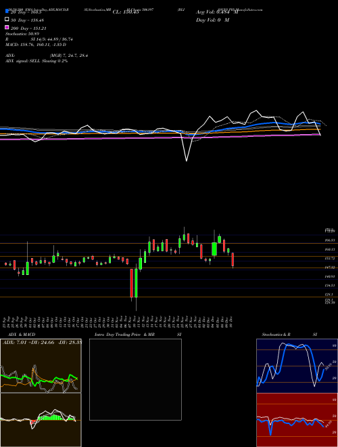The image size is (338, 447).
Task: Click the 'Stochastics & R' panel title
Action: tap(276, 335)
